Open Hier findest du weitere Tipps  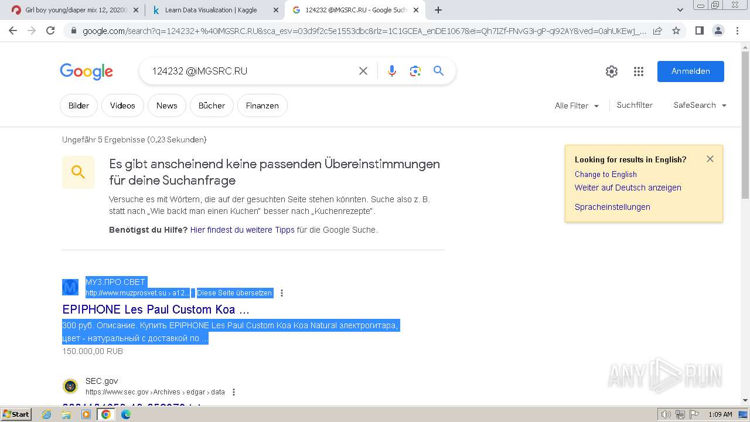click(242, 230)
